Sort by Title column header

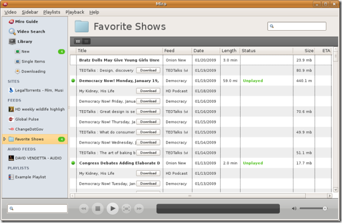[120, 51]
